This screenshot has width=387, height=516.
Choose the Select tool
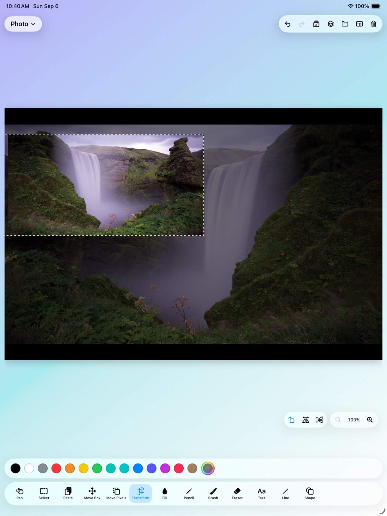pyautogui.click(x=44, y=493)
